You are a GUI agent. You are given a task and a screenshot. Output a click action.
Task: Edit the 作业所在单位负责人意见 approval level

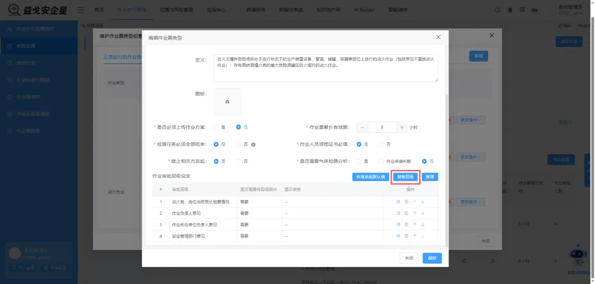tap(398, 225)
